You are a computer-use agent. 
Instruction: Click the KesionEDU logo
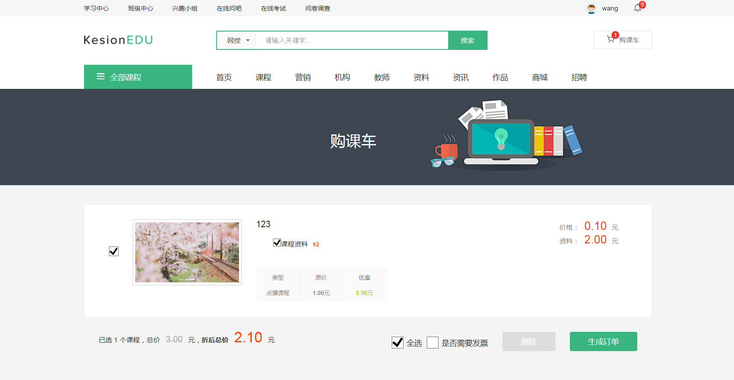[118, 40]
